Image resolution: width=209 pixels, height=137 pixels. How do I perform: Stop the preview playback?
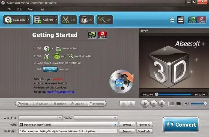pyautogui.click(x=162, y=103)
